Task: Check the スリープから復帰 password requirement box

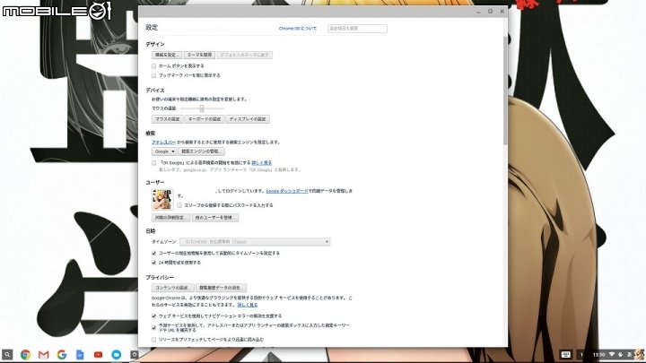Action: click(179, 205)
